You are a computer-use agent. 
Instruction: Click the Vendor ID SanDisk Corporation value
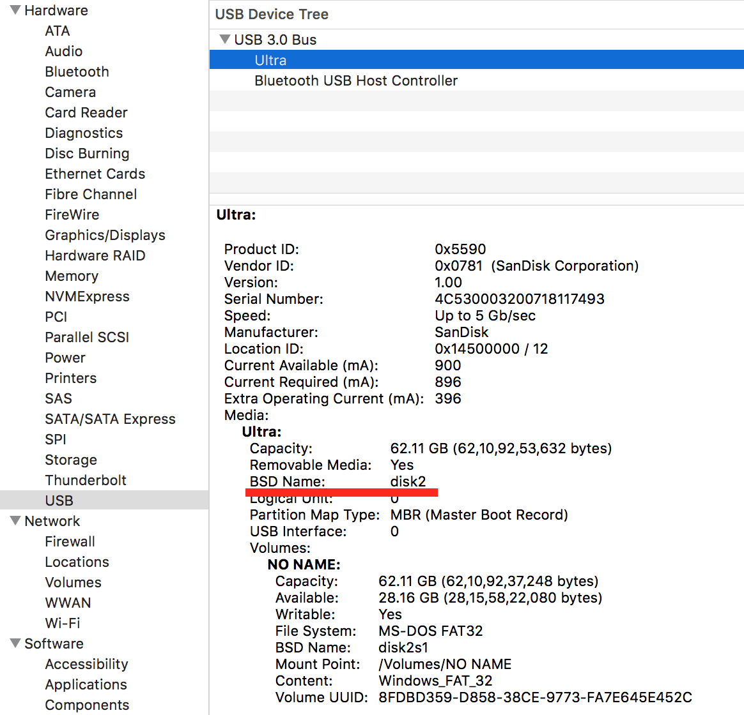(x=537, y=266)
